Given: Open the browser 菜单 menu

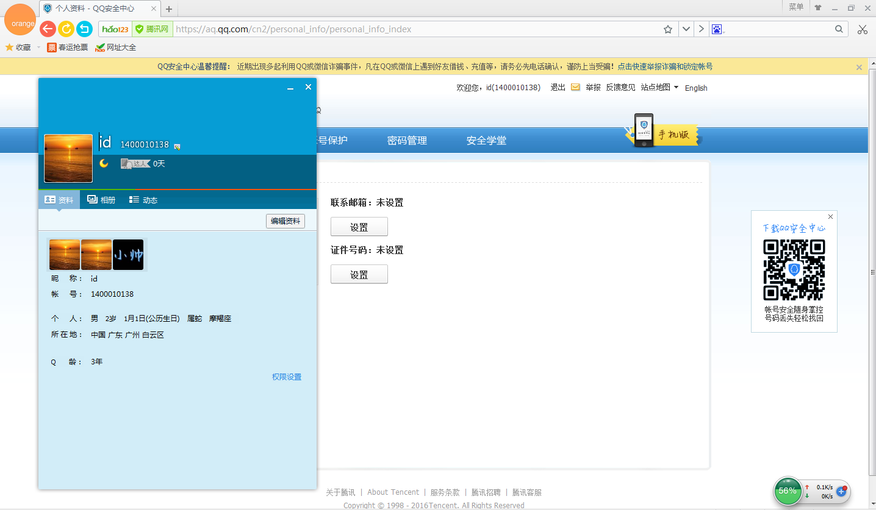Looking at the screenshot, I should pos(796,7).
